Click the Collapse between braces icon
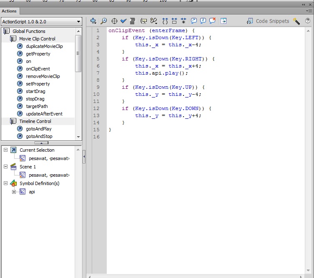The image size is (314, 278). coord(165,21)
